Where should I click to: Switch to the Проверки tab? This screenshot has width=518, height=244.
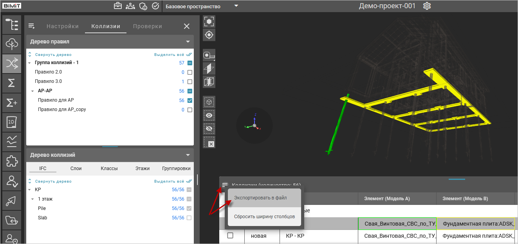click(x=147, y=27)
